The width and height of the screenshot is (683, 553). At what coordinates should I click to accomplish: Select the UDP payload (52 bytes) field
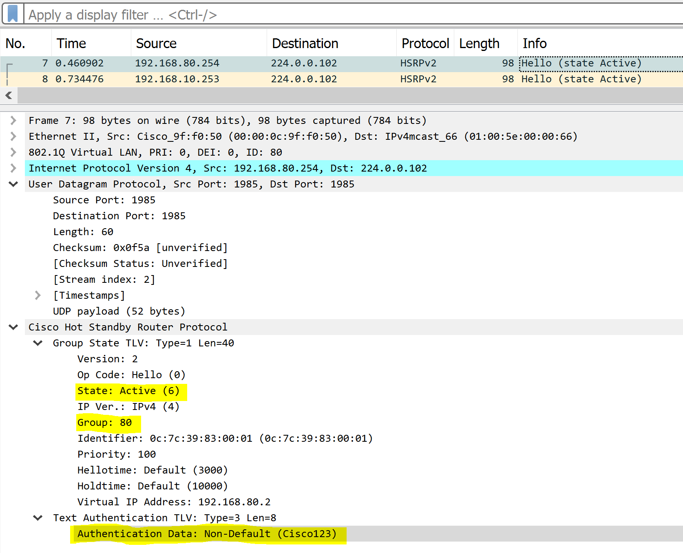tap(119, 311)
